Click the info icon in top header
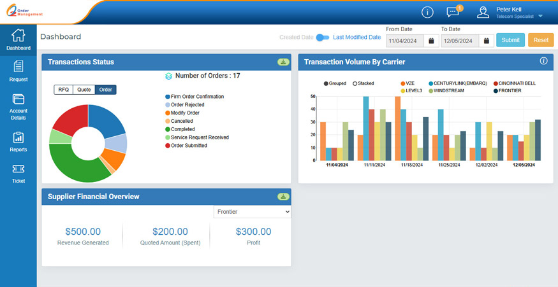Image resolution: width=558 pixels, height=287 pixels. point(427,12)
